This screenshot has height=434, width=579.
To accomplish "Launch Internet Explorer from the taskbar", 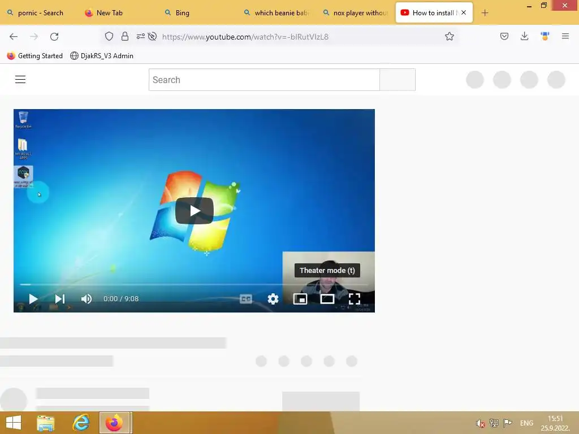I will (x=81, y=423).
